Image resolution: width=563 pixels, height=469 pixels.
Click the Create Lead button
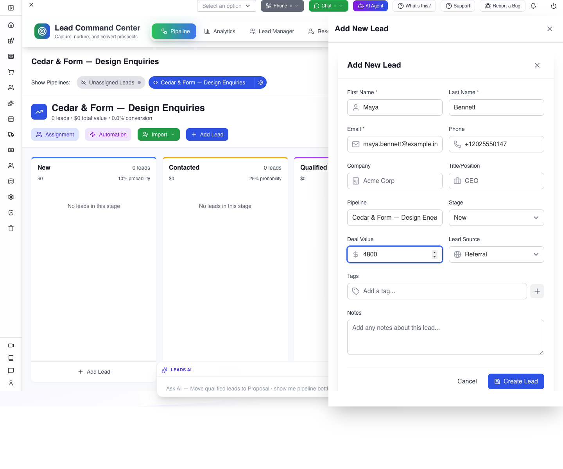[516, 381]
